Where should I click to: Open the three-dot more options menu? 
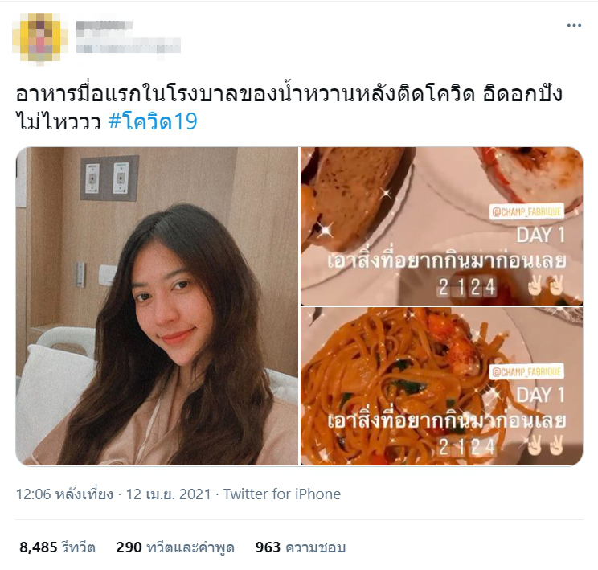pos(574,26)
